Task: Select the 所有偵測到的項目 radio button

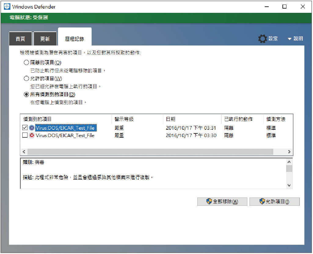Action: tap(26, 94)
